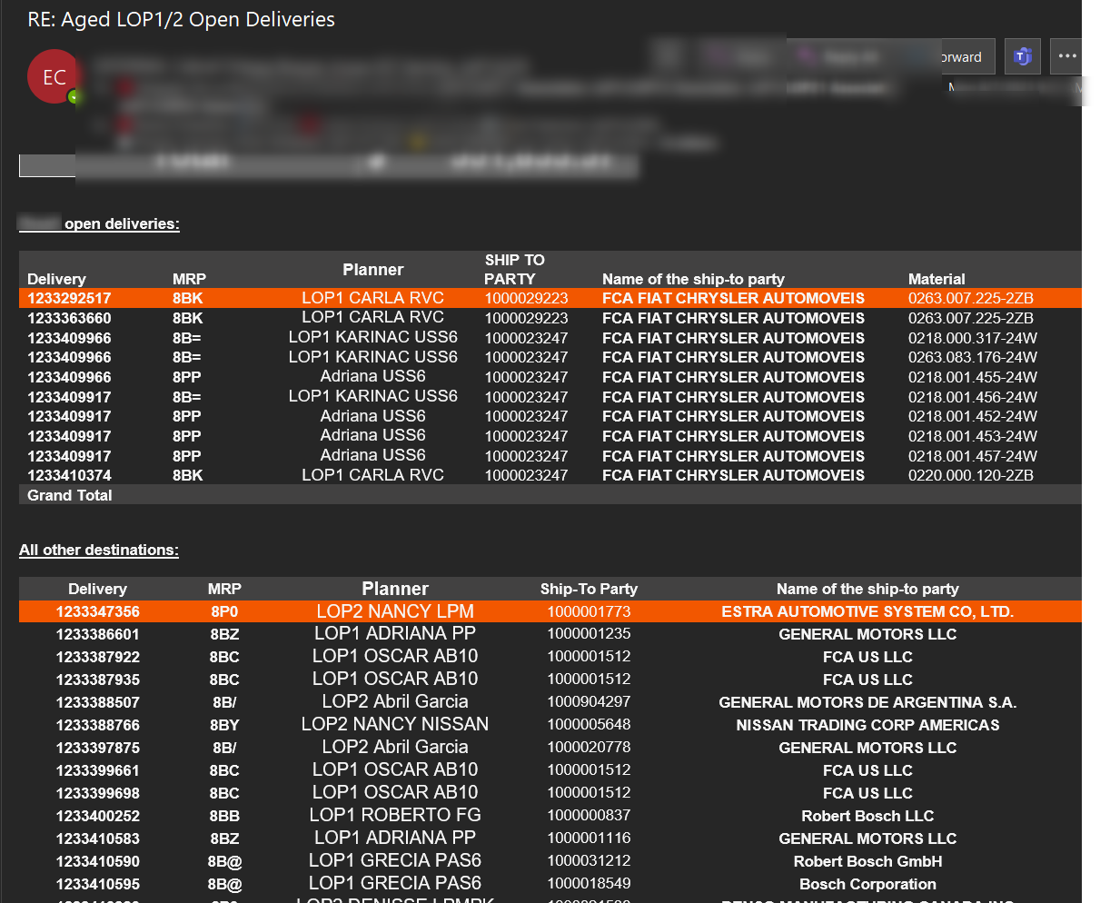Click MRP code 8BB

(224, 816)
